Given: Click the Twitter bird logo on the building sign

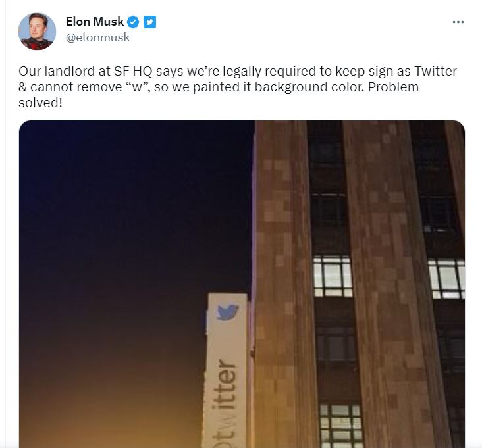Looking at the screenshot, I should pos(227,312).
